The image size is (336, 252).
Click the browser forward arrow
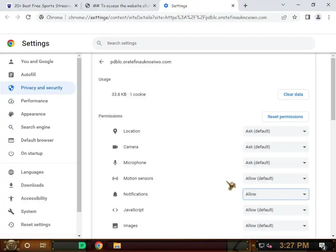tap(18, 17)
